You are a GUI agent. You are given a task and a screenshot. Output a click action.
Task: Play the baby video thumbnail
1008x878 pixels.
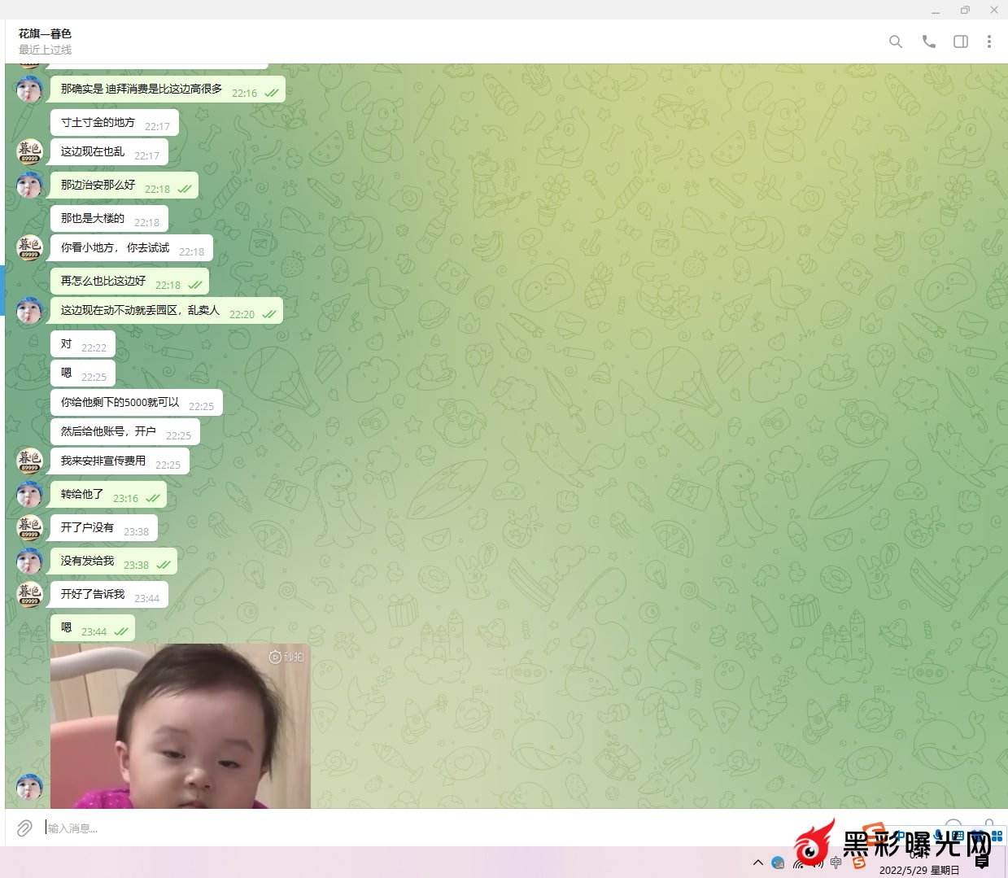click(x=180, y=726)
